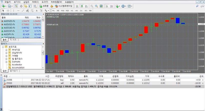Select the text label 'T' tool
205x111 pixels.
[x=41, y=11]
